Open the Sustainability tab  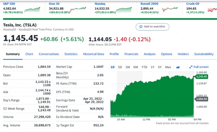[204, 54]
